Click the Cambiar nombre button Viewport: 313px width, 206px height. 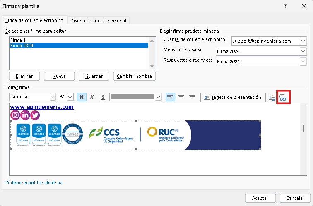pos(134,76)
